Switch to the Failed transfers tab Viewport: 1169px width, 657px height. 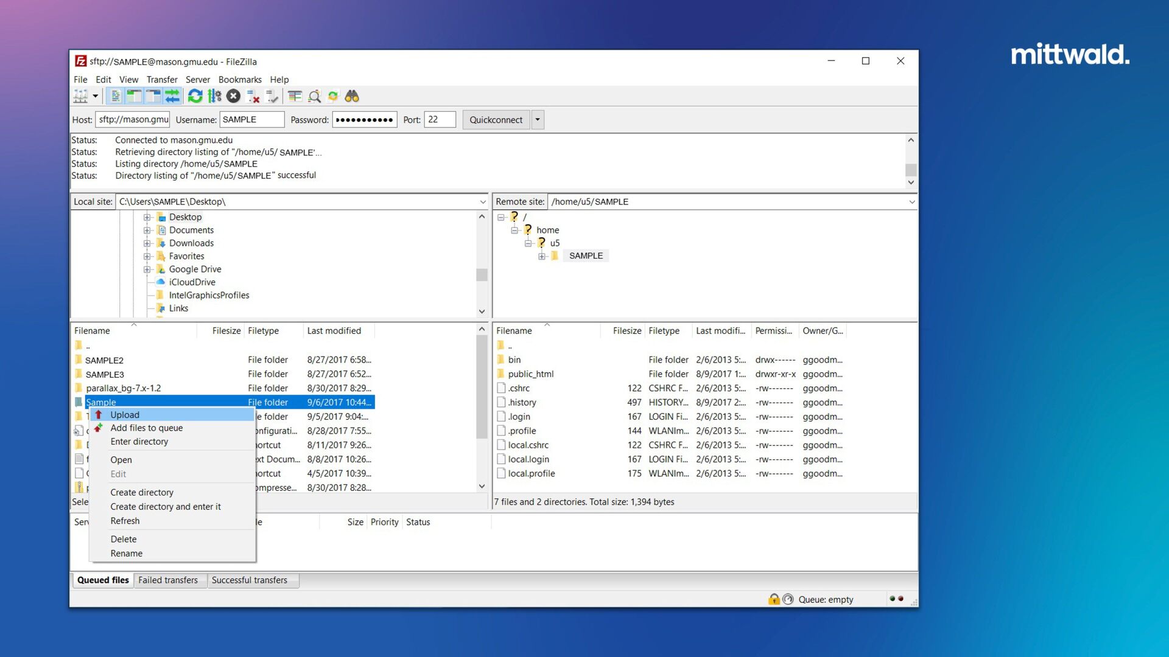(167, 580)
